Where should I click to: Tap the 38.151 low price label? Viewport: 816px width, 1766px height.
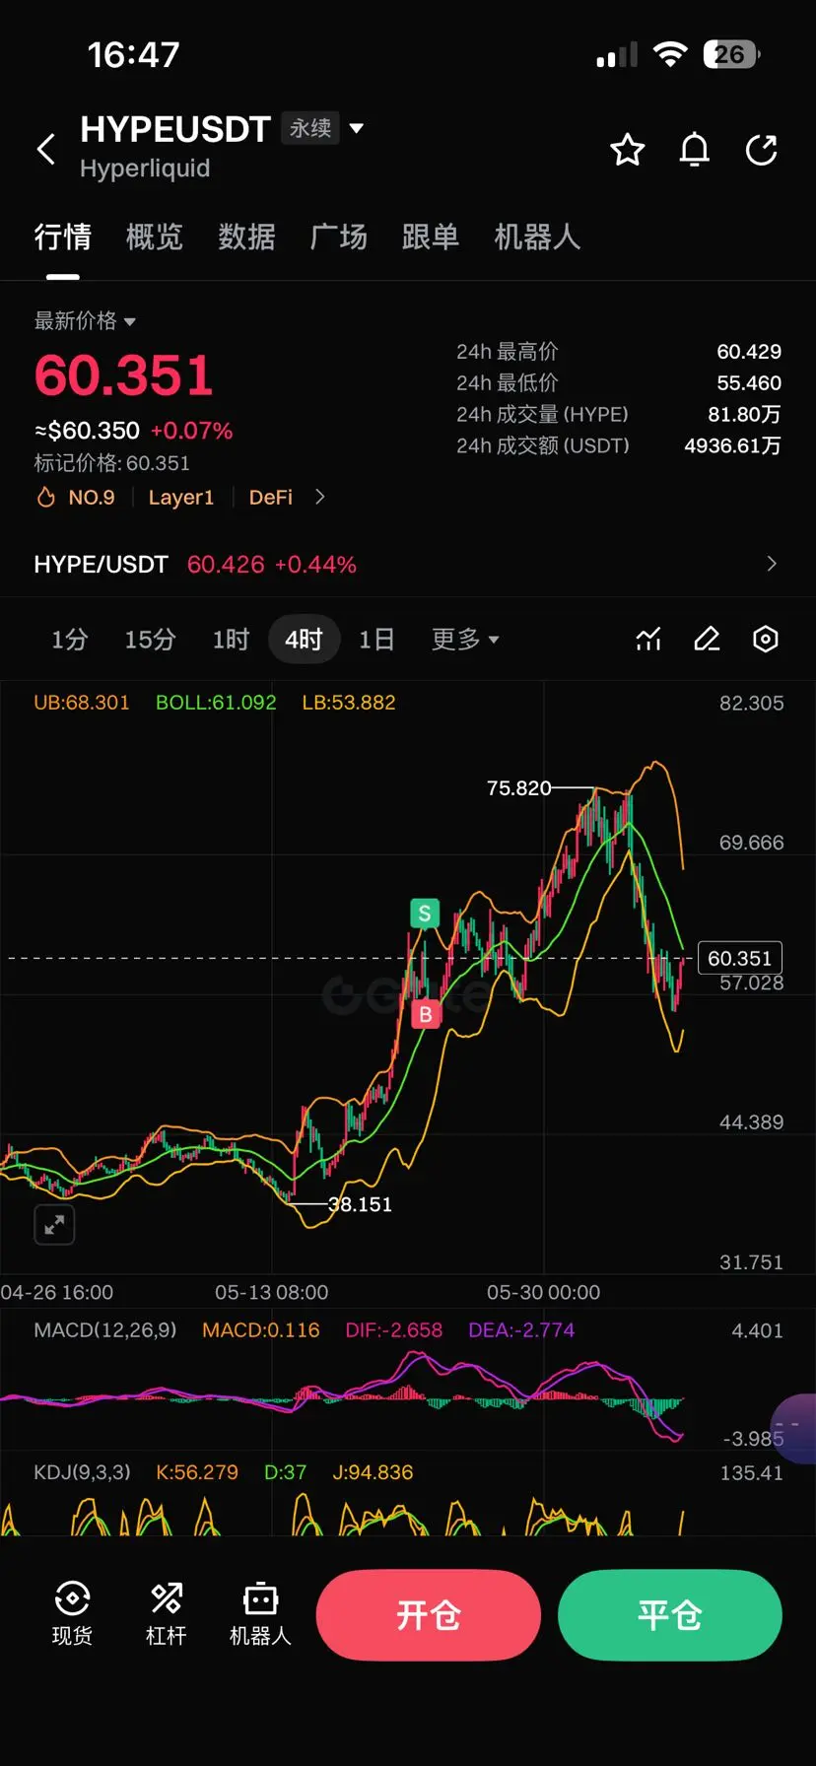pos(360,1204)
